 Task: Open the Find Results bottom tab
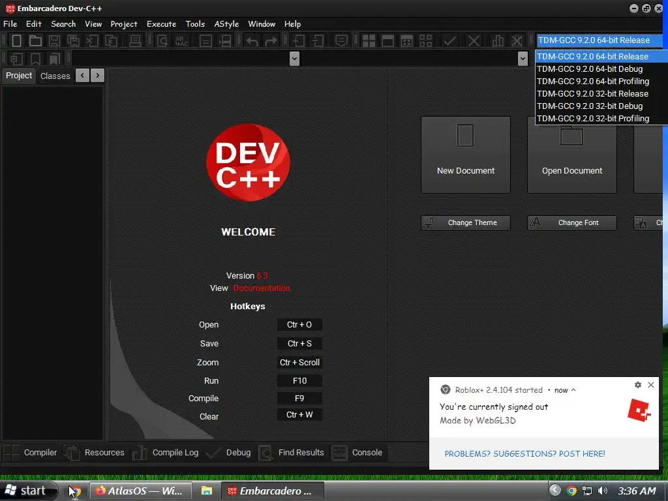(292, 453)
